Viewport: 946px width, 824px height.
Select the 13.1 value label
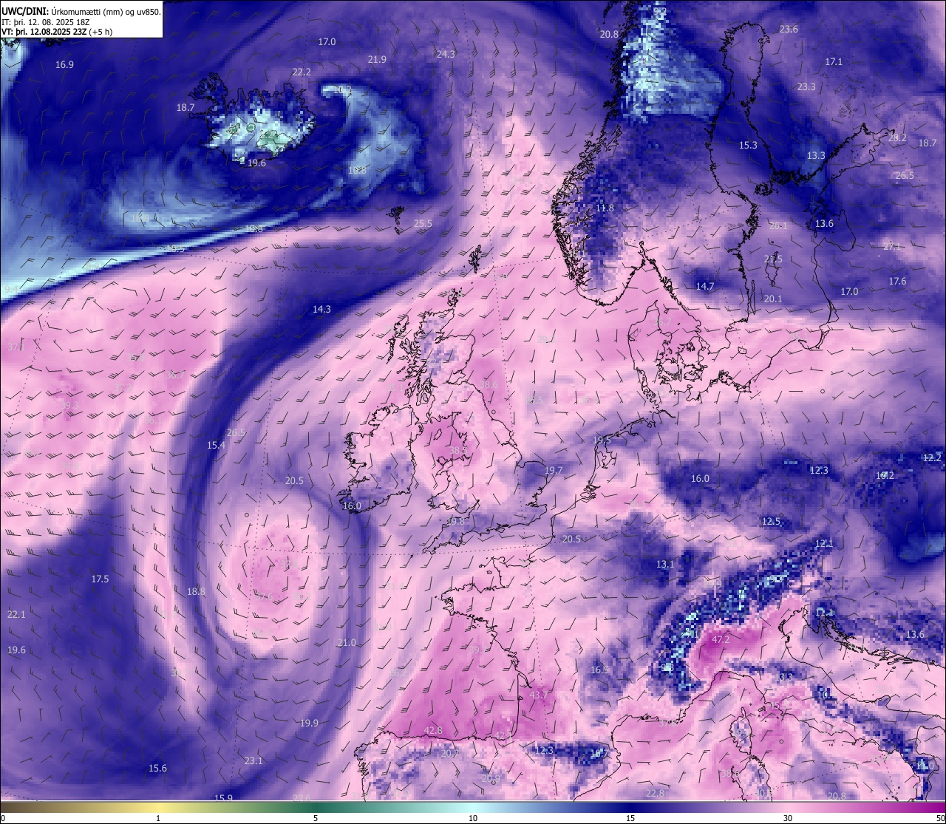(665, 565)
